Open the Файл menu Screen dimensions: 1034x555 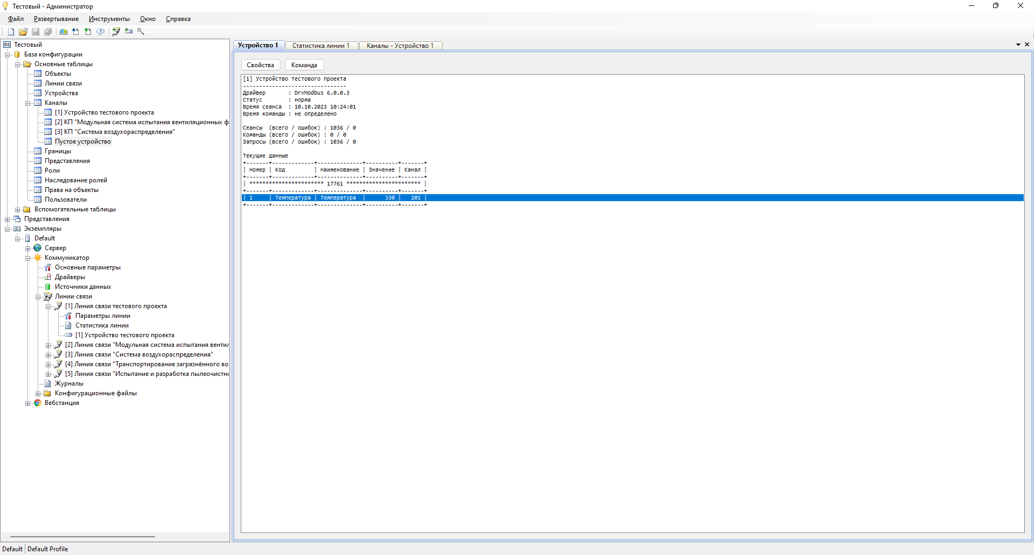(x=16, y=19)
